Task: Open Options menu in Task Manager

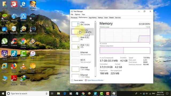Action: pos(77,14)
